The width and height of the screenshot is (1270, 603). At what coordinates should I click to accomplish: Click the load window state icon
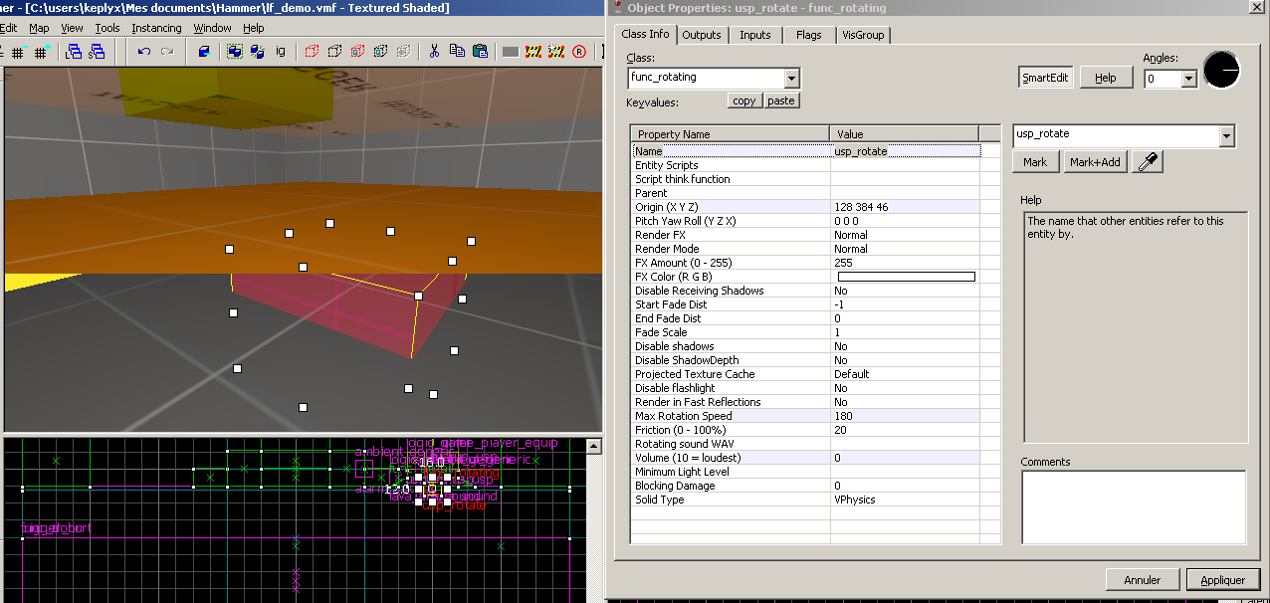coord(74,52)
